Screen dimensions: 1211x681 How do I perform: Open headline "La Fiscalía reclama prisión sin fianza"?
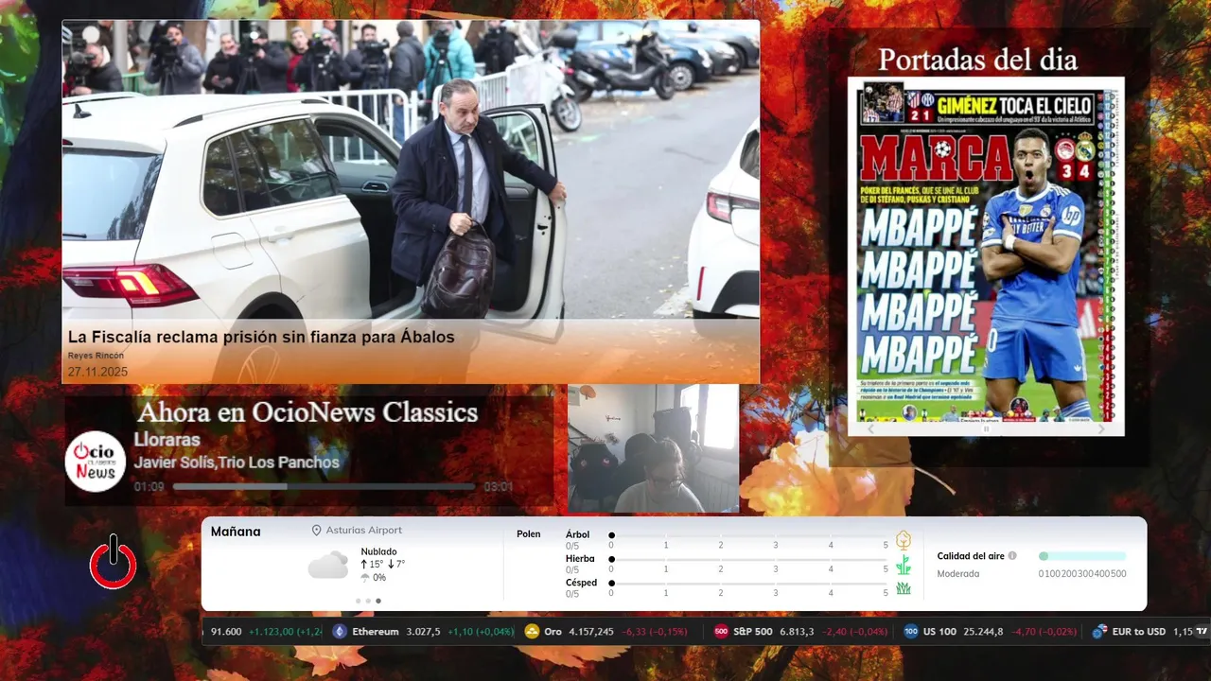[x=261, y=337]
